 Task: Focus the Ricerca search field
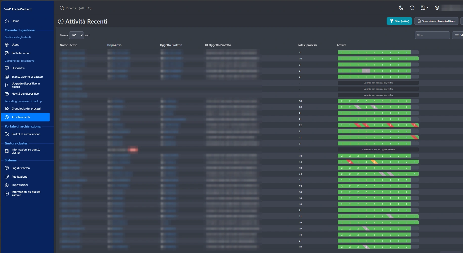[x=78, y=8]
